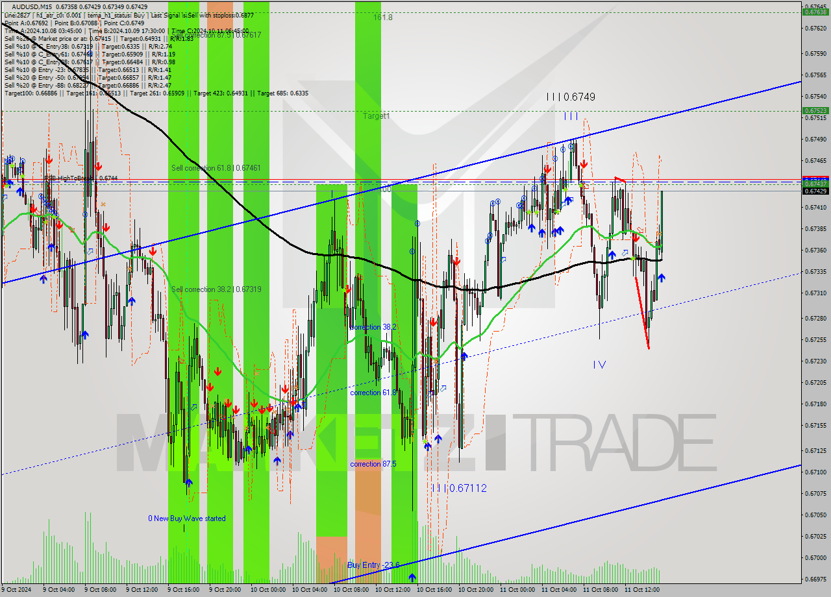Click the 'Buy Entry -23.6' label
The height and width of the screenshot is (597, 831).
373,565
